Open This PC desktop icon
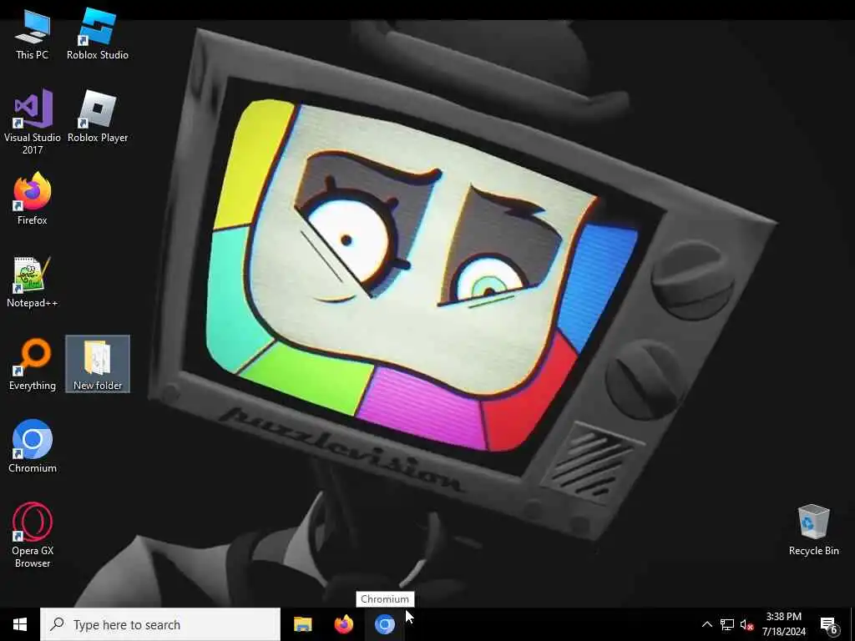The image size is (855, 641). (x=33, y=35)
